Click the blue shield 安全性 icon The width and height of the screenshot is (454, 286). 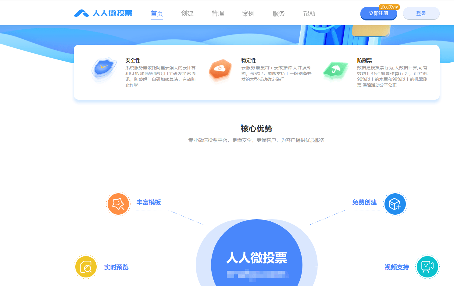click(104, 70)
